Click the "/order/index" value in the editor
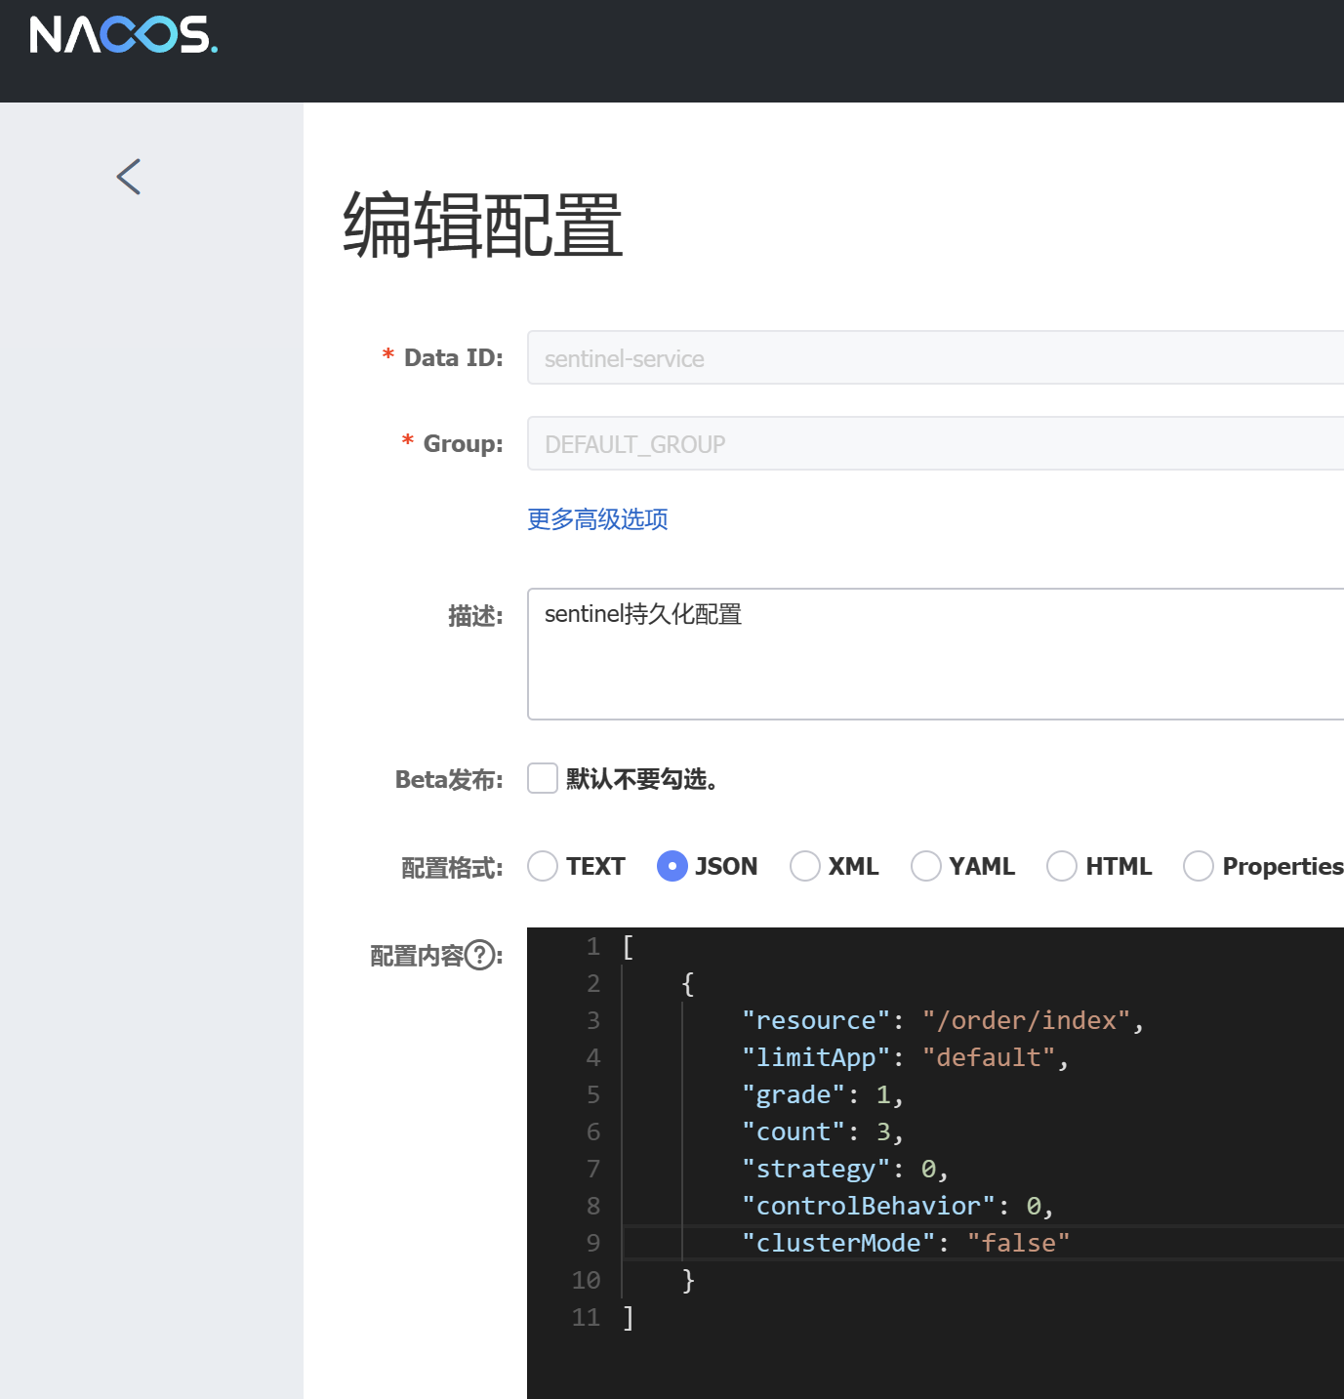Screen dimensions: 1344x1399 [1026, 1020]
